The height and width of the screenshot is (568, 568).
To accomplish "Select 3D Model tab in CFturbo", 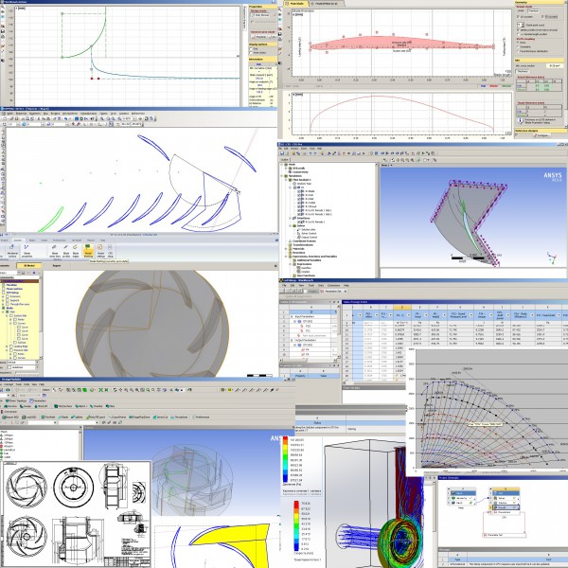I will pos(29,265).
